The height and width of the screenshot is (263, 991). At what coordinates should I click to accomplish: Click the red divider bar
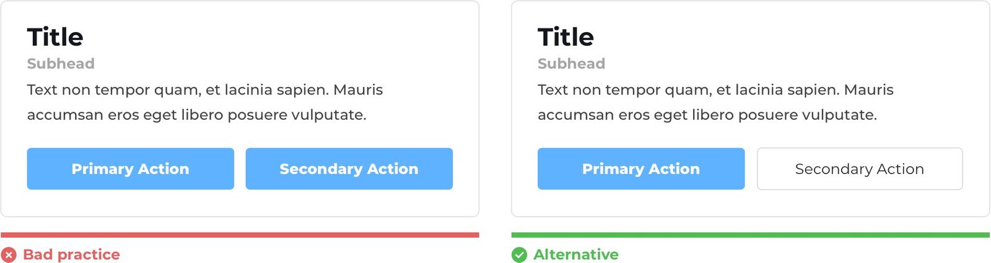240,235
